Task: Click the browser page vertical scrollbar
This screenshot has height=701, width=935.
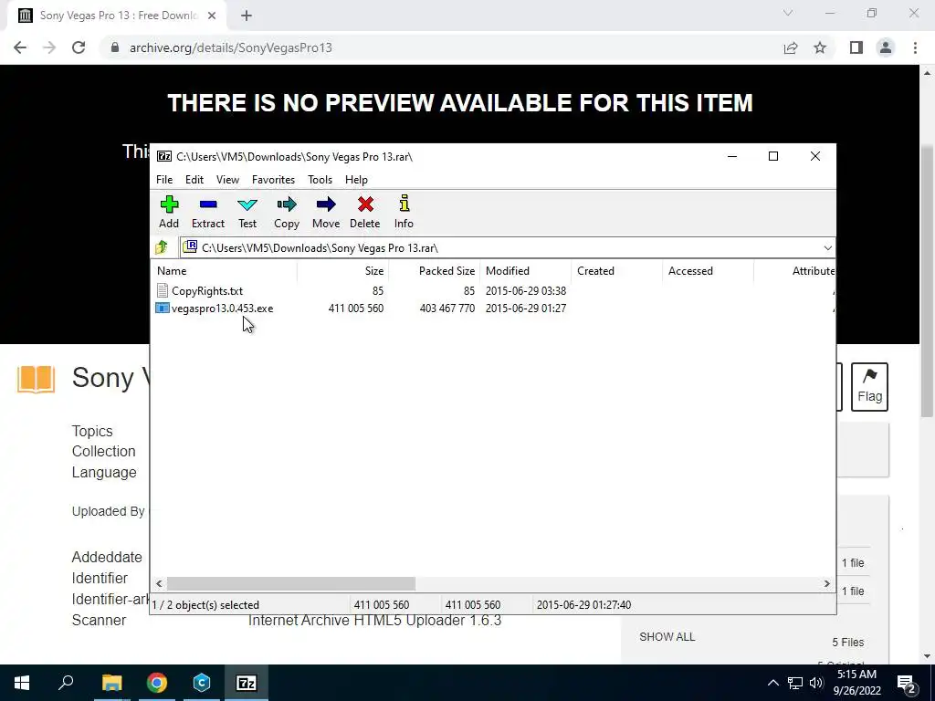Action: coord(927,281)
